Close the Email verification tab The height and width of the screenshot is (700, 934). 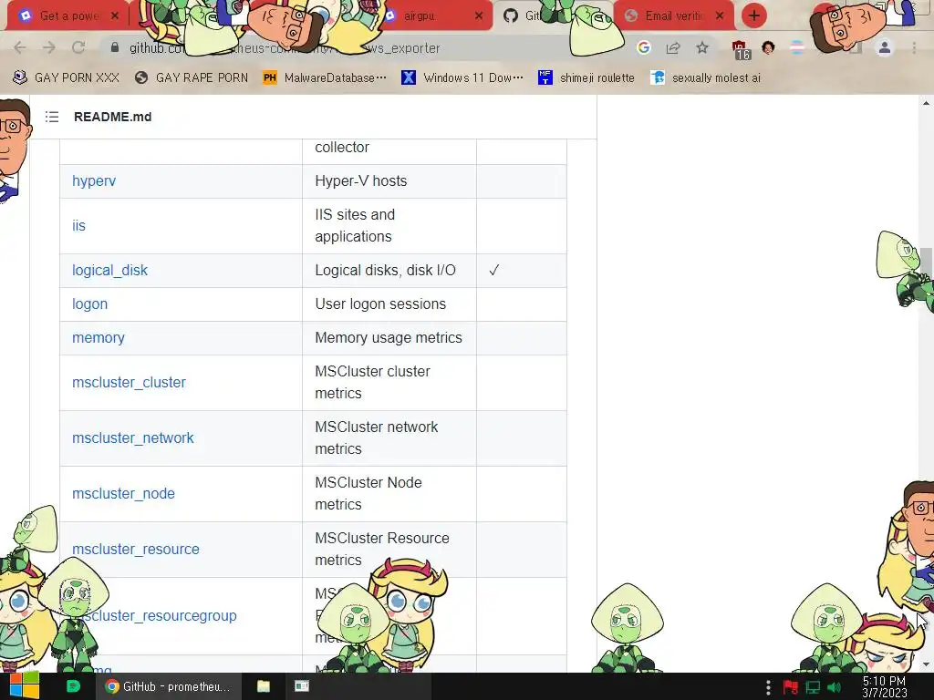[x=720, y=15]
